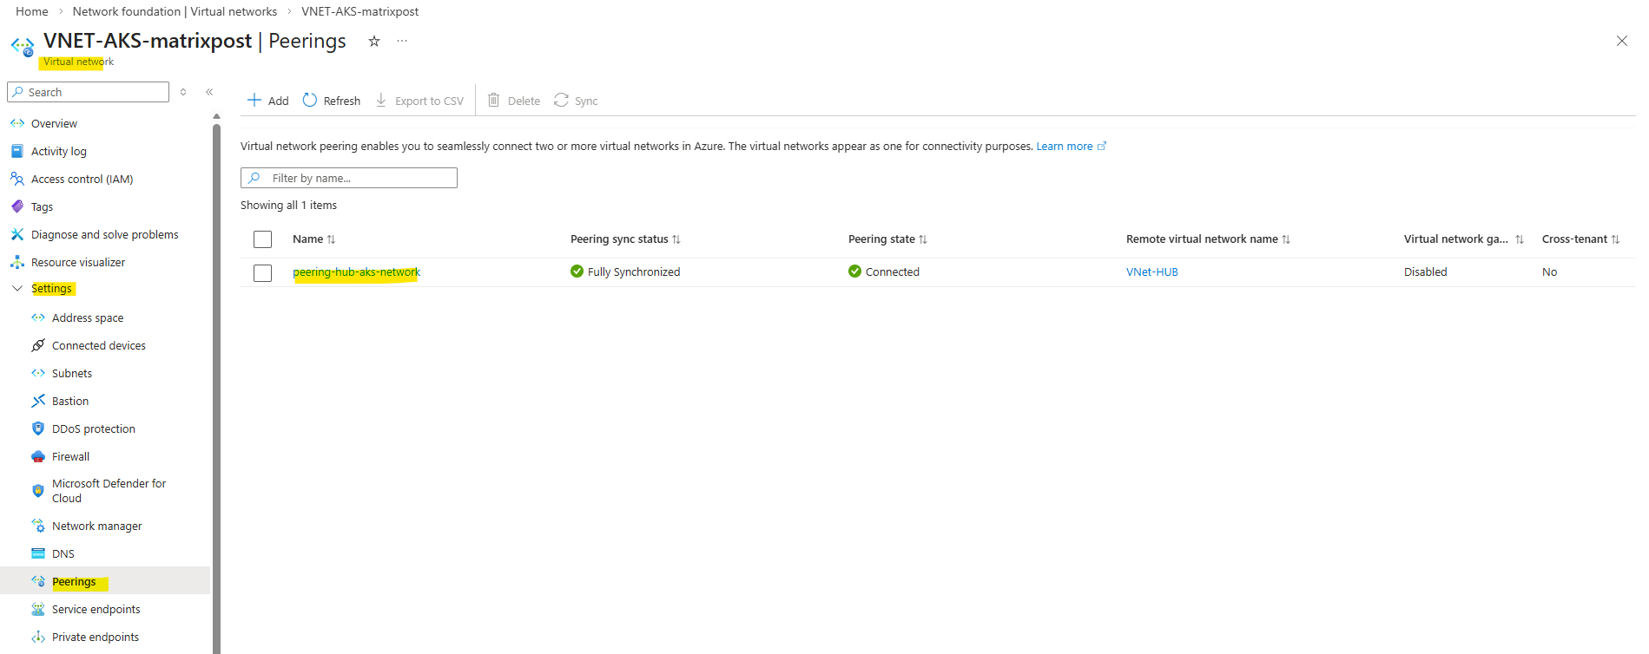Open the VNet-HUB remote network link
The image size is (1649, 654).
[x=1152, y=272]
